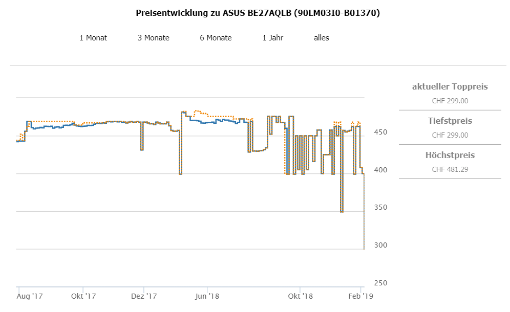Select the "1 Monat" time range

[93, 38]
